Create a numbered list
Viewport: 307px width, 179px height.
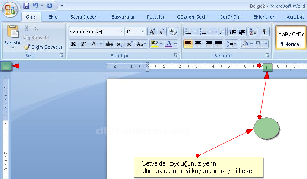click(x=203, y=31)
